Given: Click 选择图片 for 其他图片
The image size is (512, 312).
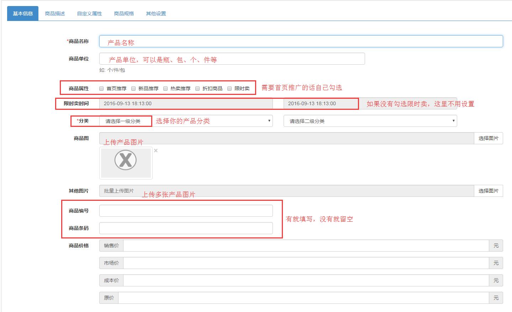Looking at the screenshot, I should [488, 190].
